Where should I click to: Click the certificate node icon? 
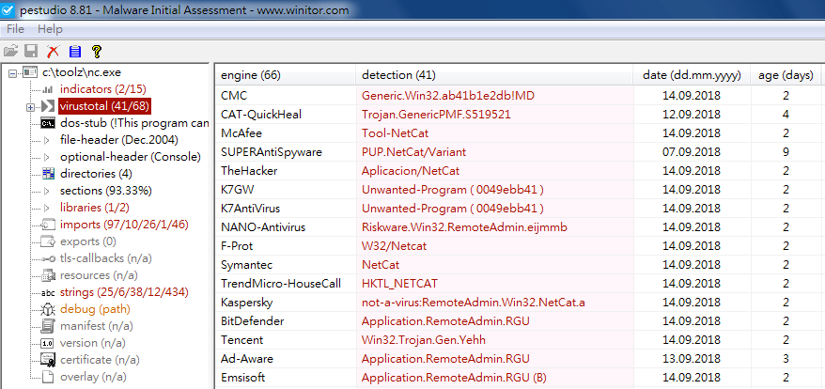click(48, 360)
